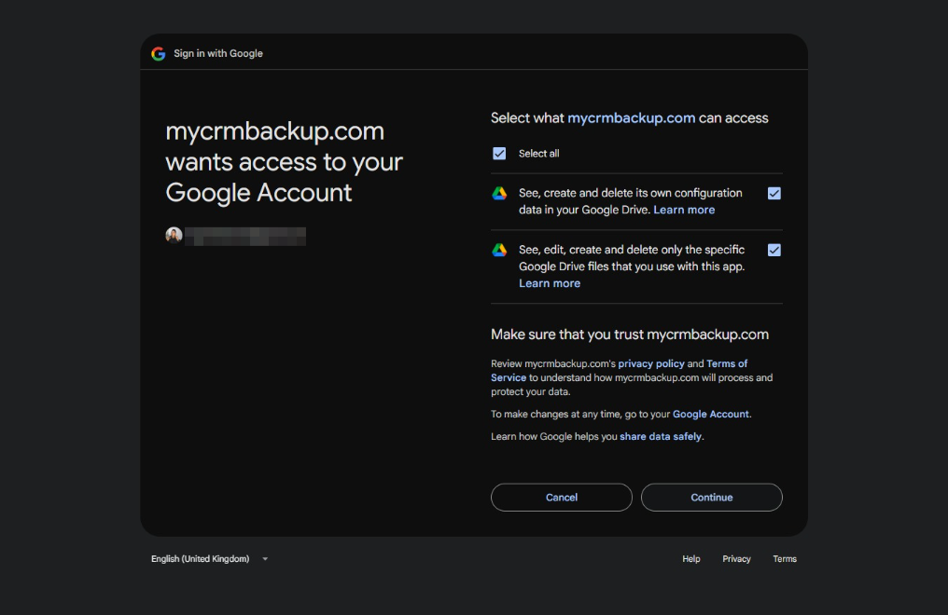Viewport: 948px width, 615px height.
Task: Click the Google logo in dialog header
Action: tap(159, 54)
